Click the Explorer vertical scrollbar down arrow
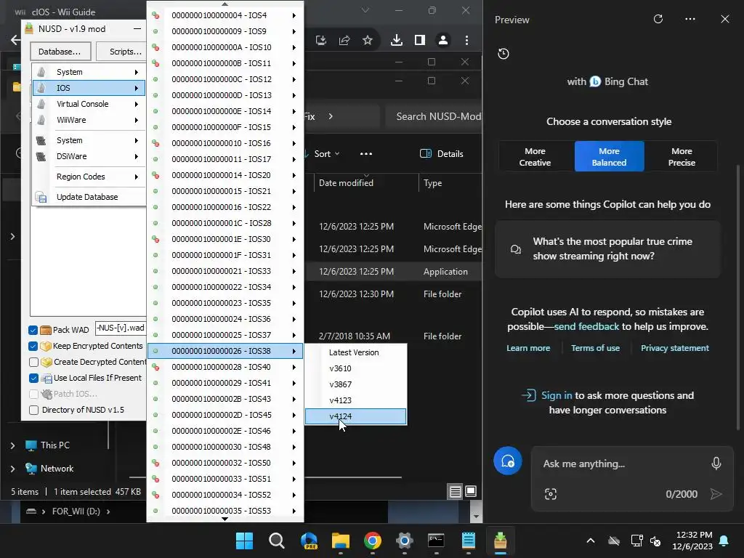Viewport: 744px width, 558px height. click(476, 517)
